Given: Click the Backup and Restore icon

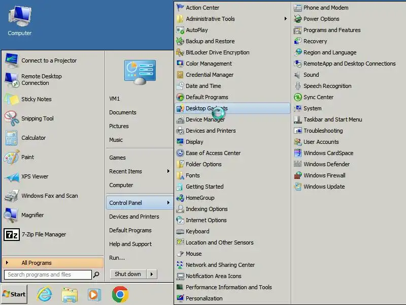Looking at the screenshot, I should click(180, 41).
